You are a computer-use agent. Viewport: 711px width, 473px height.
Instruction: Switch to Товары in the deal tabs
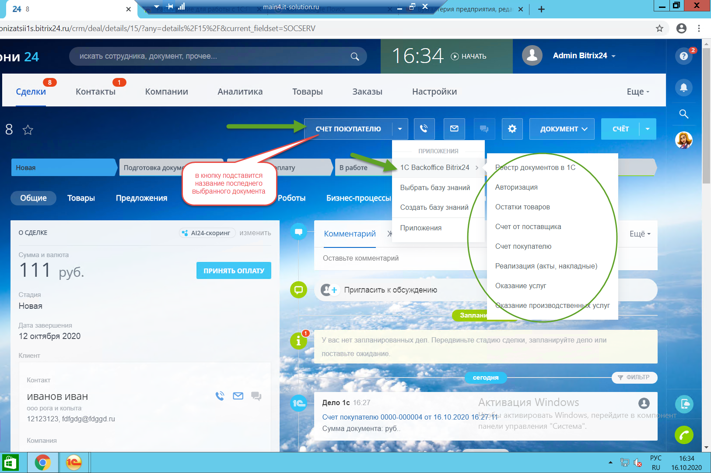coord(81,198)
